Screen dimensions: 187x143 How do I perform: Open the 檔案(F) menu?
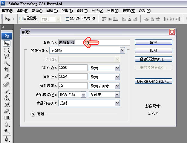[7, 11]
